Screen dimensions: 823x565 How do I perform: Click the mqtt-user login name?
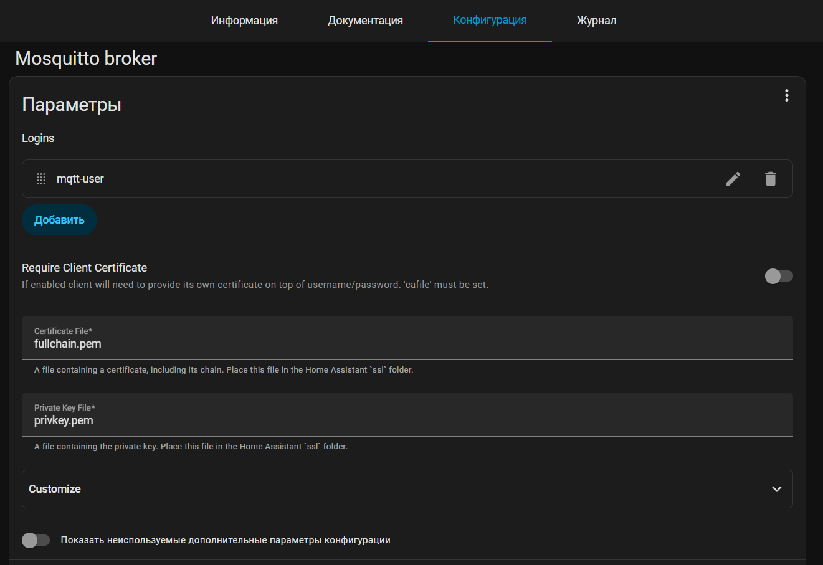point(80,179)
